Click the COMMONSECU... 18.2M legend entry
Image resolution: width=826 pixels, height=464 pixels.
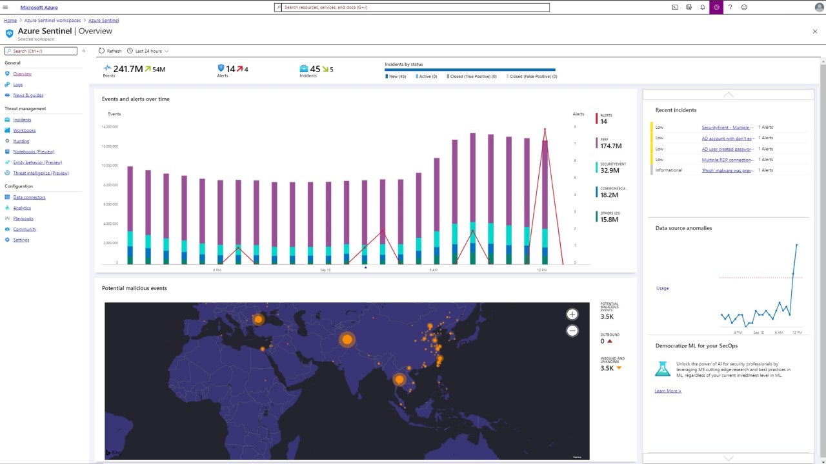pyautogui.click(x=611, y=192)
